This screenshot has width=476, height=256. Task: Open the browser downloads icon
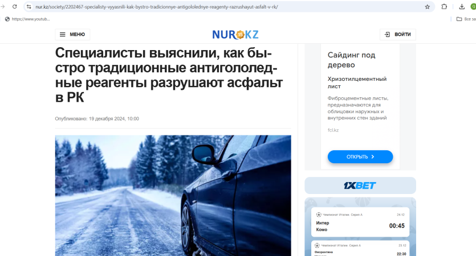[462, 7]
